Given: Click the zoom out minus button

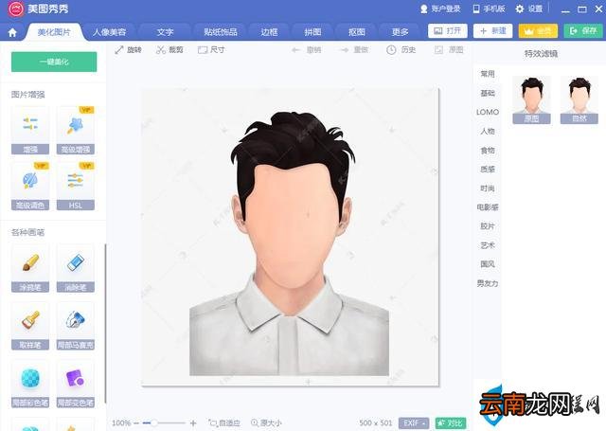Looking at the screenshot, I should click(x=136, y=423).
